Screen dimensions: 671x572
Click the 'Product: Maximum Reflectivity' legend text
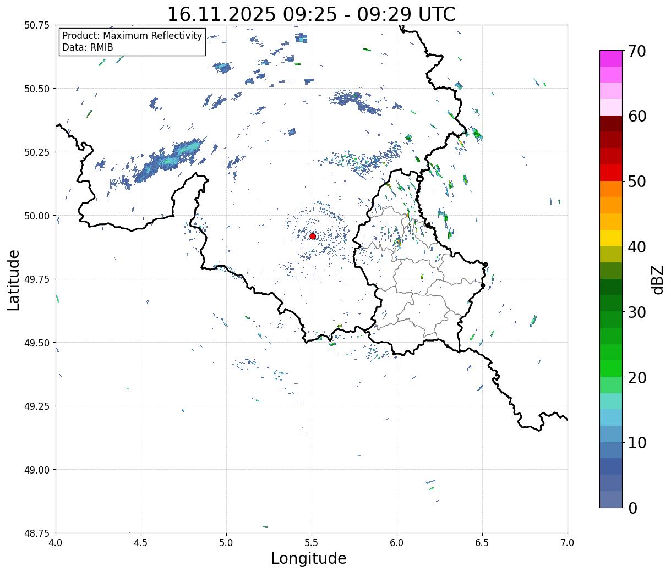click(x=132, y=36)
